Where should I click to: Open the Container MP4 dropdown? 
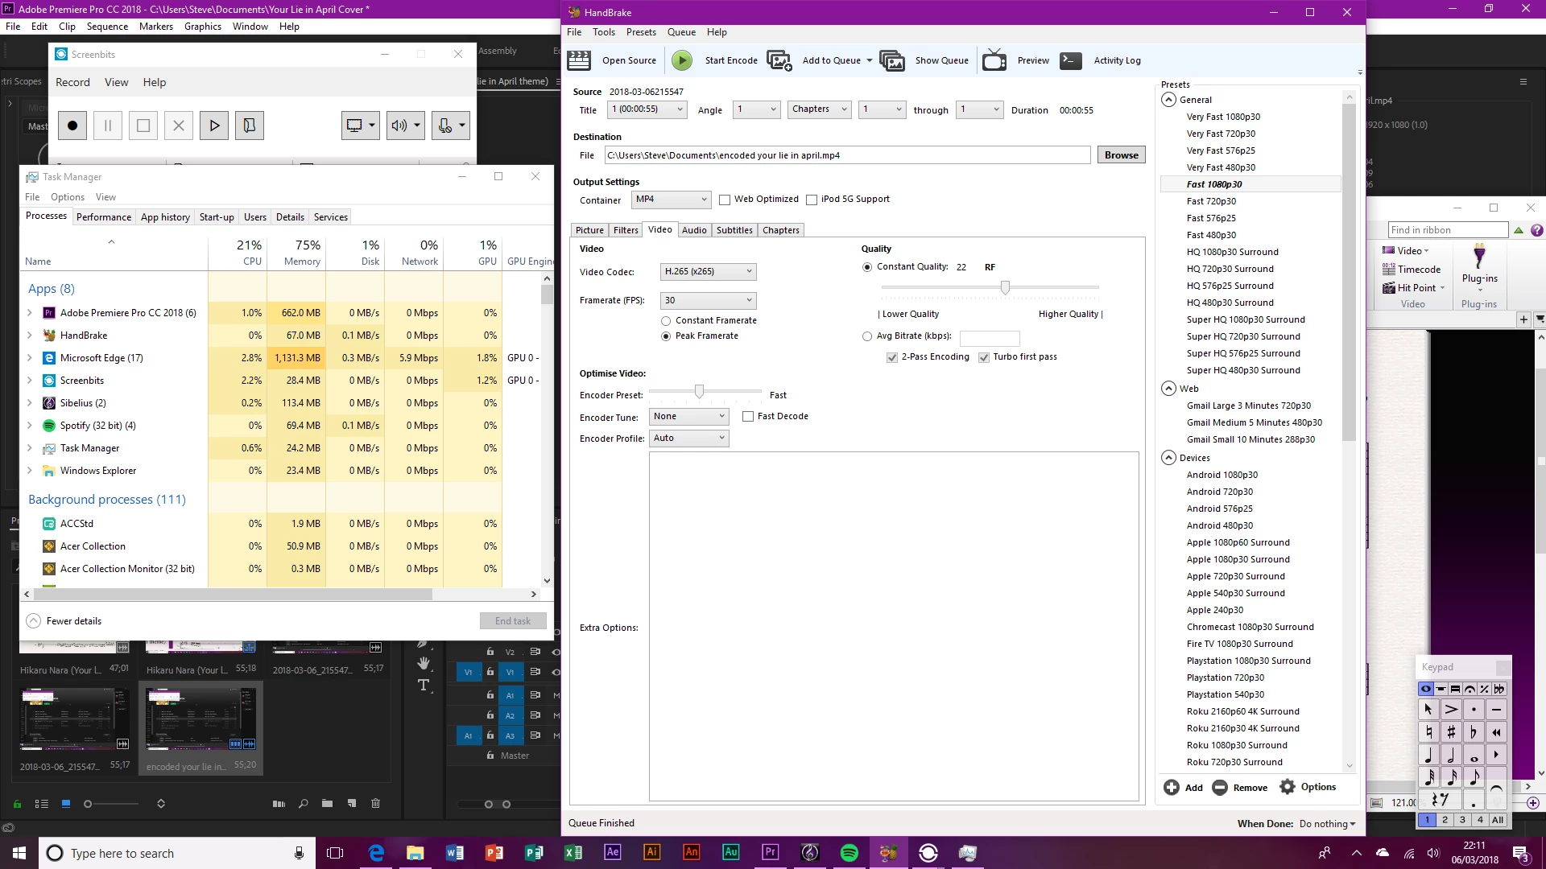(x=671, y=200)
